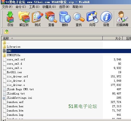This screenshot has height=121, width=131.
Task: Click the Libraries folder icon
Action: [x=4, y=47]
